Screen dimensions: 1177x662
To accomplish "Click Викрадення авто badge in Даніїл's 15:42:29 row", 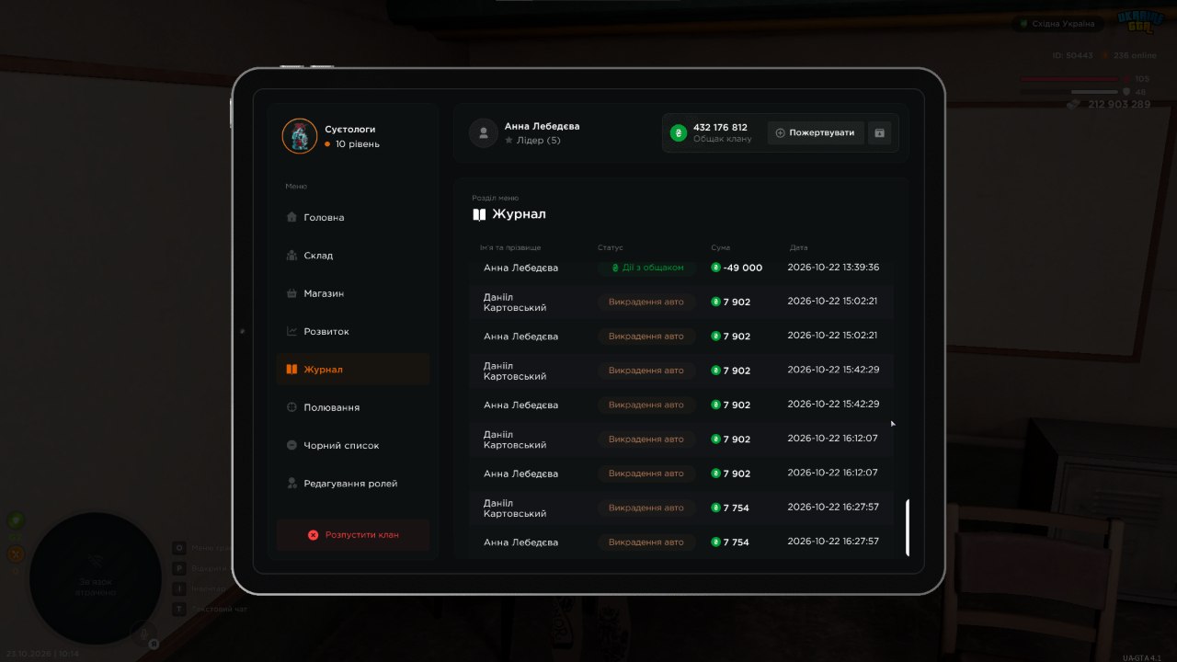I will click(647, 371).
